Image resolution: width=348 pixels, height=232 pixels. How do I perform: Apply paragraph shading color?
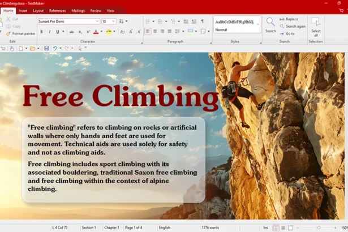click(x=190, y=31)
